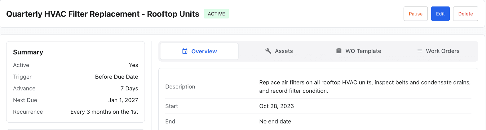Click the Start label in Overview
Viewport: 486px width, 130px height.
click(x=172, y=106)
